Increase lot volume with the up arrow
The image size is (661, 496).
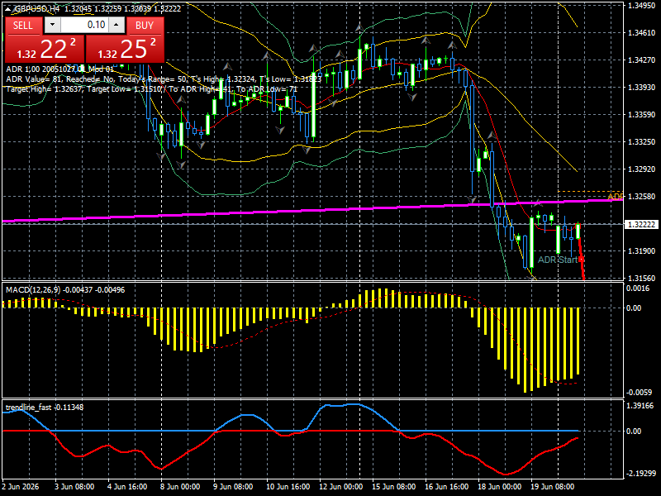click(117, 26)
